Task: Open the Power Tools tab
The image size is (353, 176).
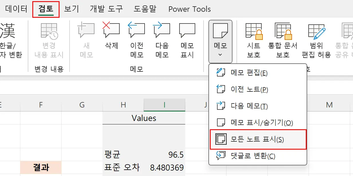Action: pyautogui.click(x=189, y=9)
